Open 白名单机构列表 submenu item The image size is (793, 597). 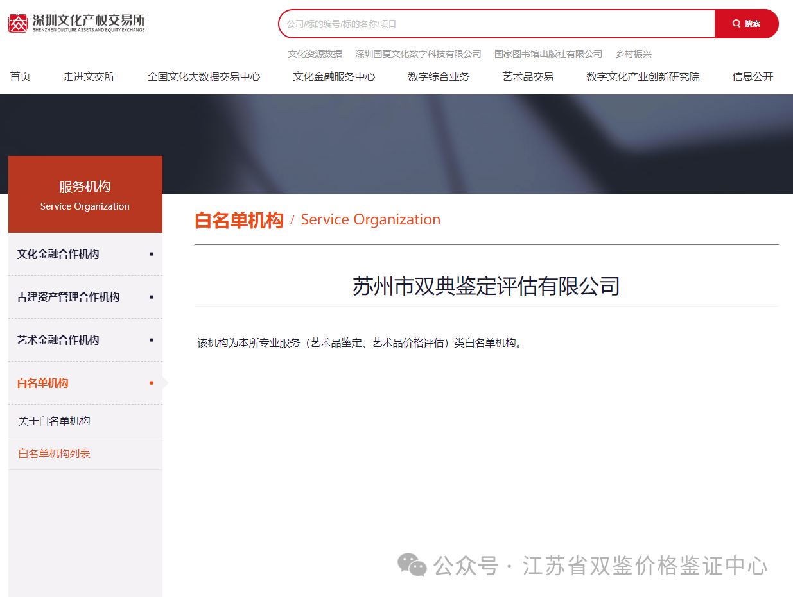(x=85, y=453)
